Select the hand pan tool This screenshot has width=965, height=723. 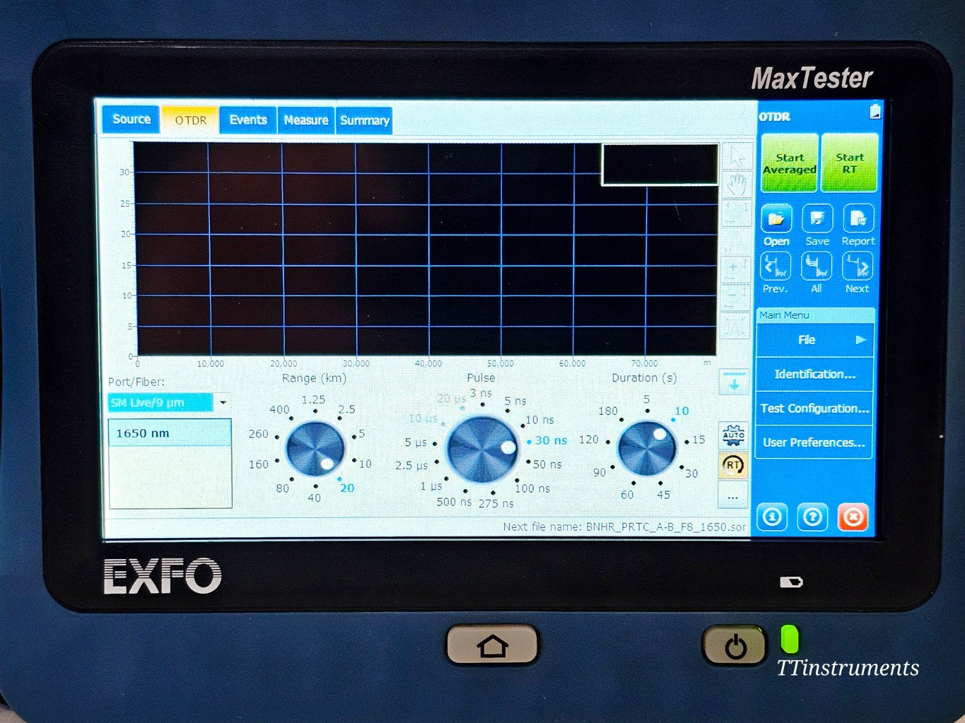click(x=736, y=185)
